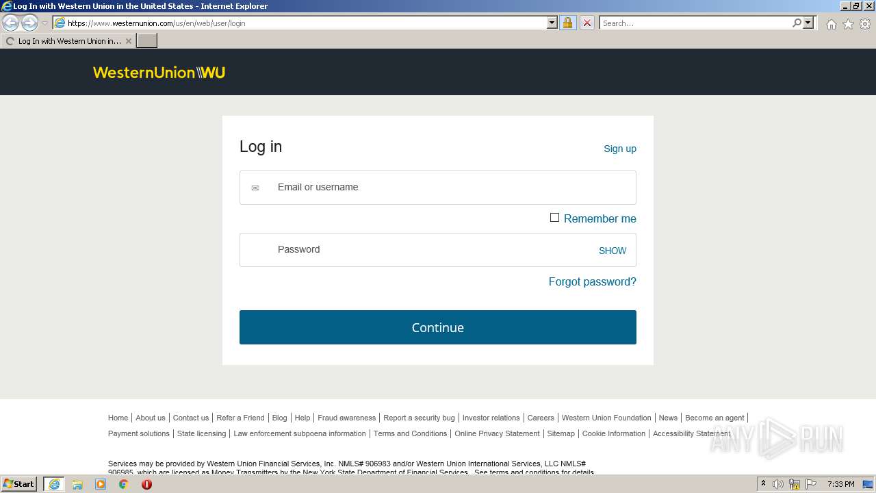Launch Chrome from the taskbar
876x493 pixels.
tap(124, 484)
